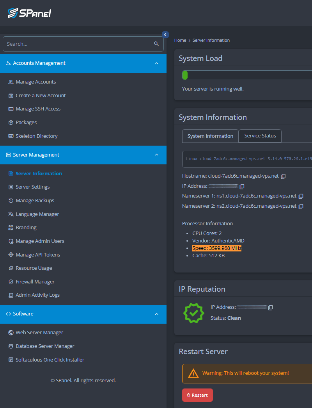Copy IP Reputation IP address

(x=270, y=307)
